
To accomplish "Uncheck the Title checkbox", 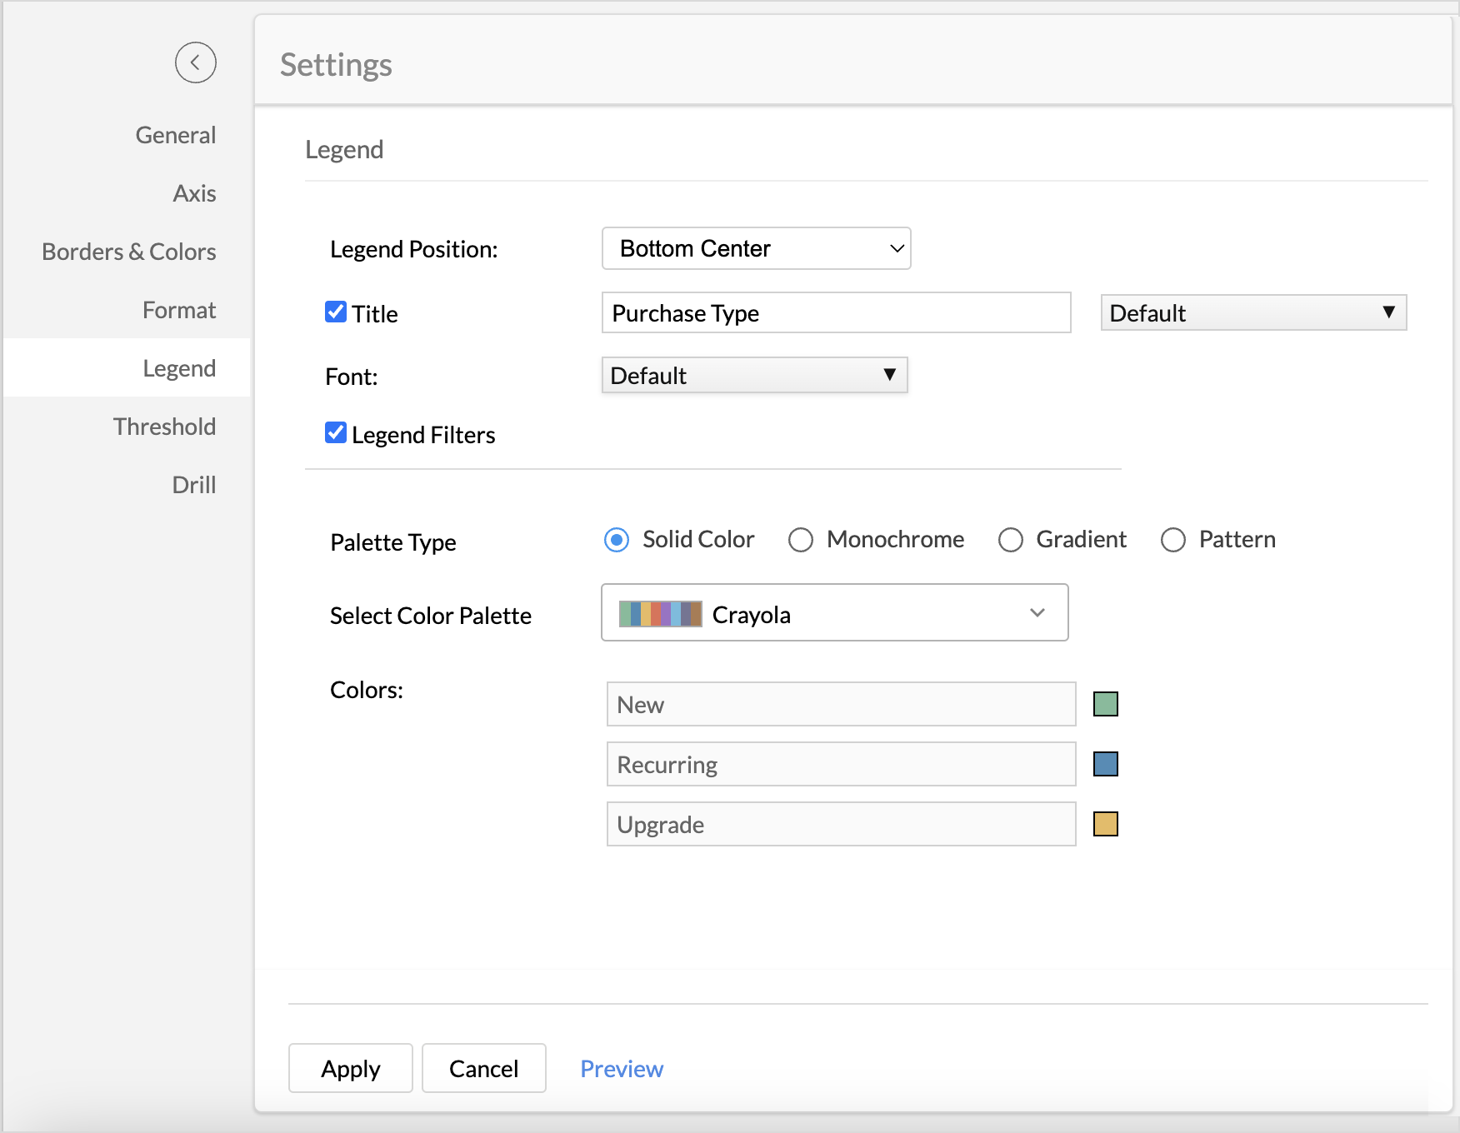I will pyautogui.click(x=336, y=312).
